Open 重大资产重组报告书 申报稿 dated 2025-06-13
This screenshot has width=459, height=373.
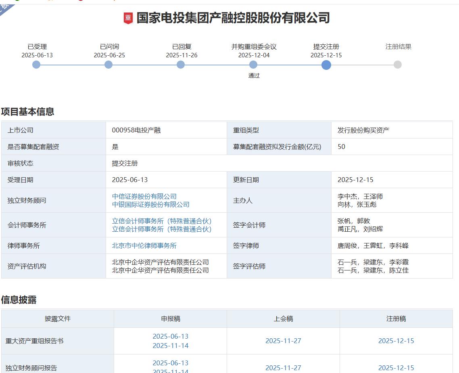pos(171,336)
